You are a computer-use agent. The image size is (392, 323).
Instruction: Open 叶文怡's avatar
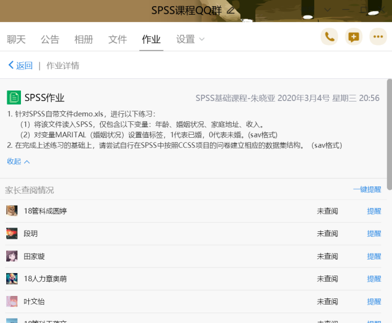pos(12,301)
